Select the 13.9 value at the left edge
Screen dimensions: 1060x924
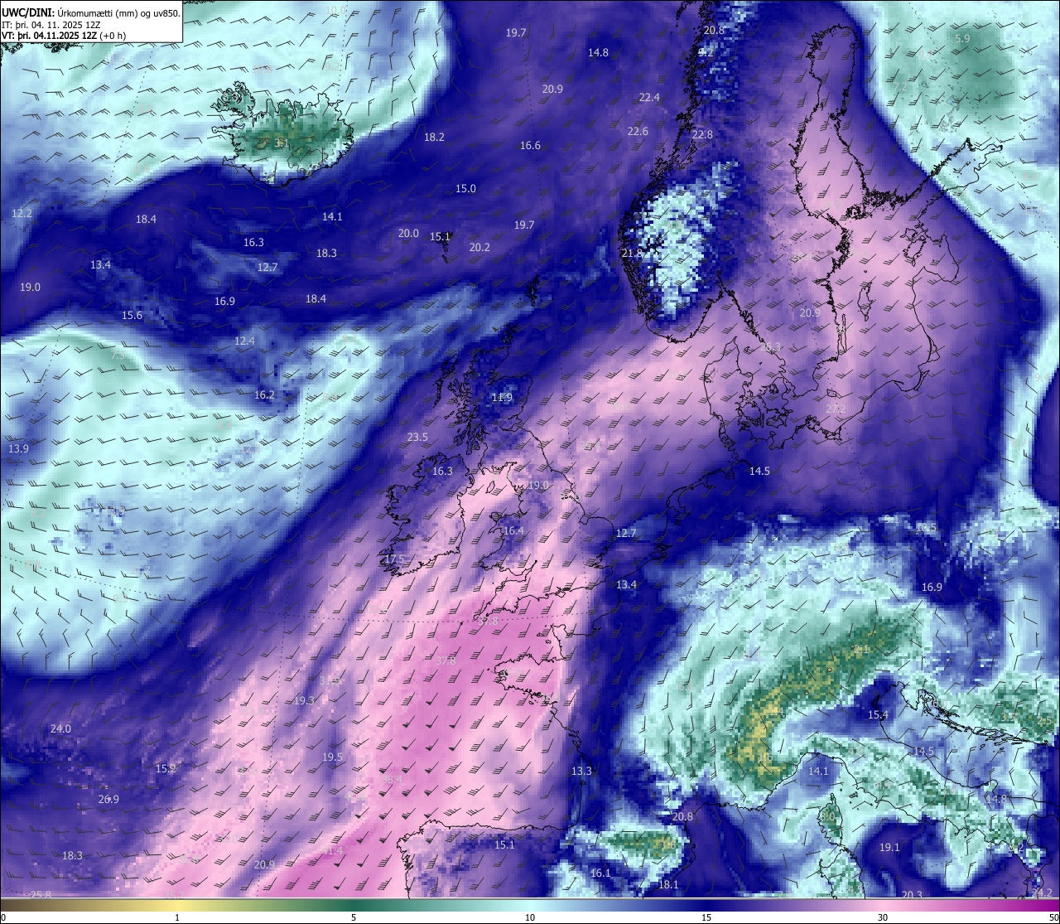point(18,449)
